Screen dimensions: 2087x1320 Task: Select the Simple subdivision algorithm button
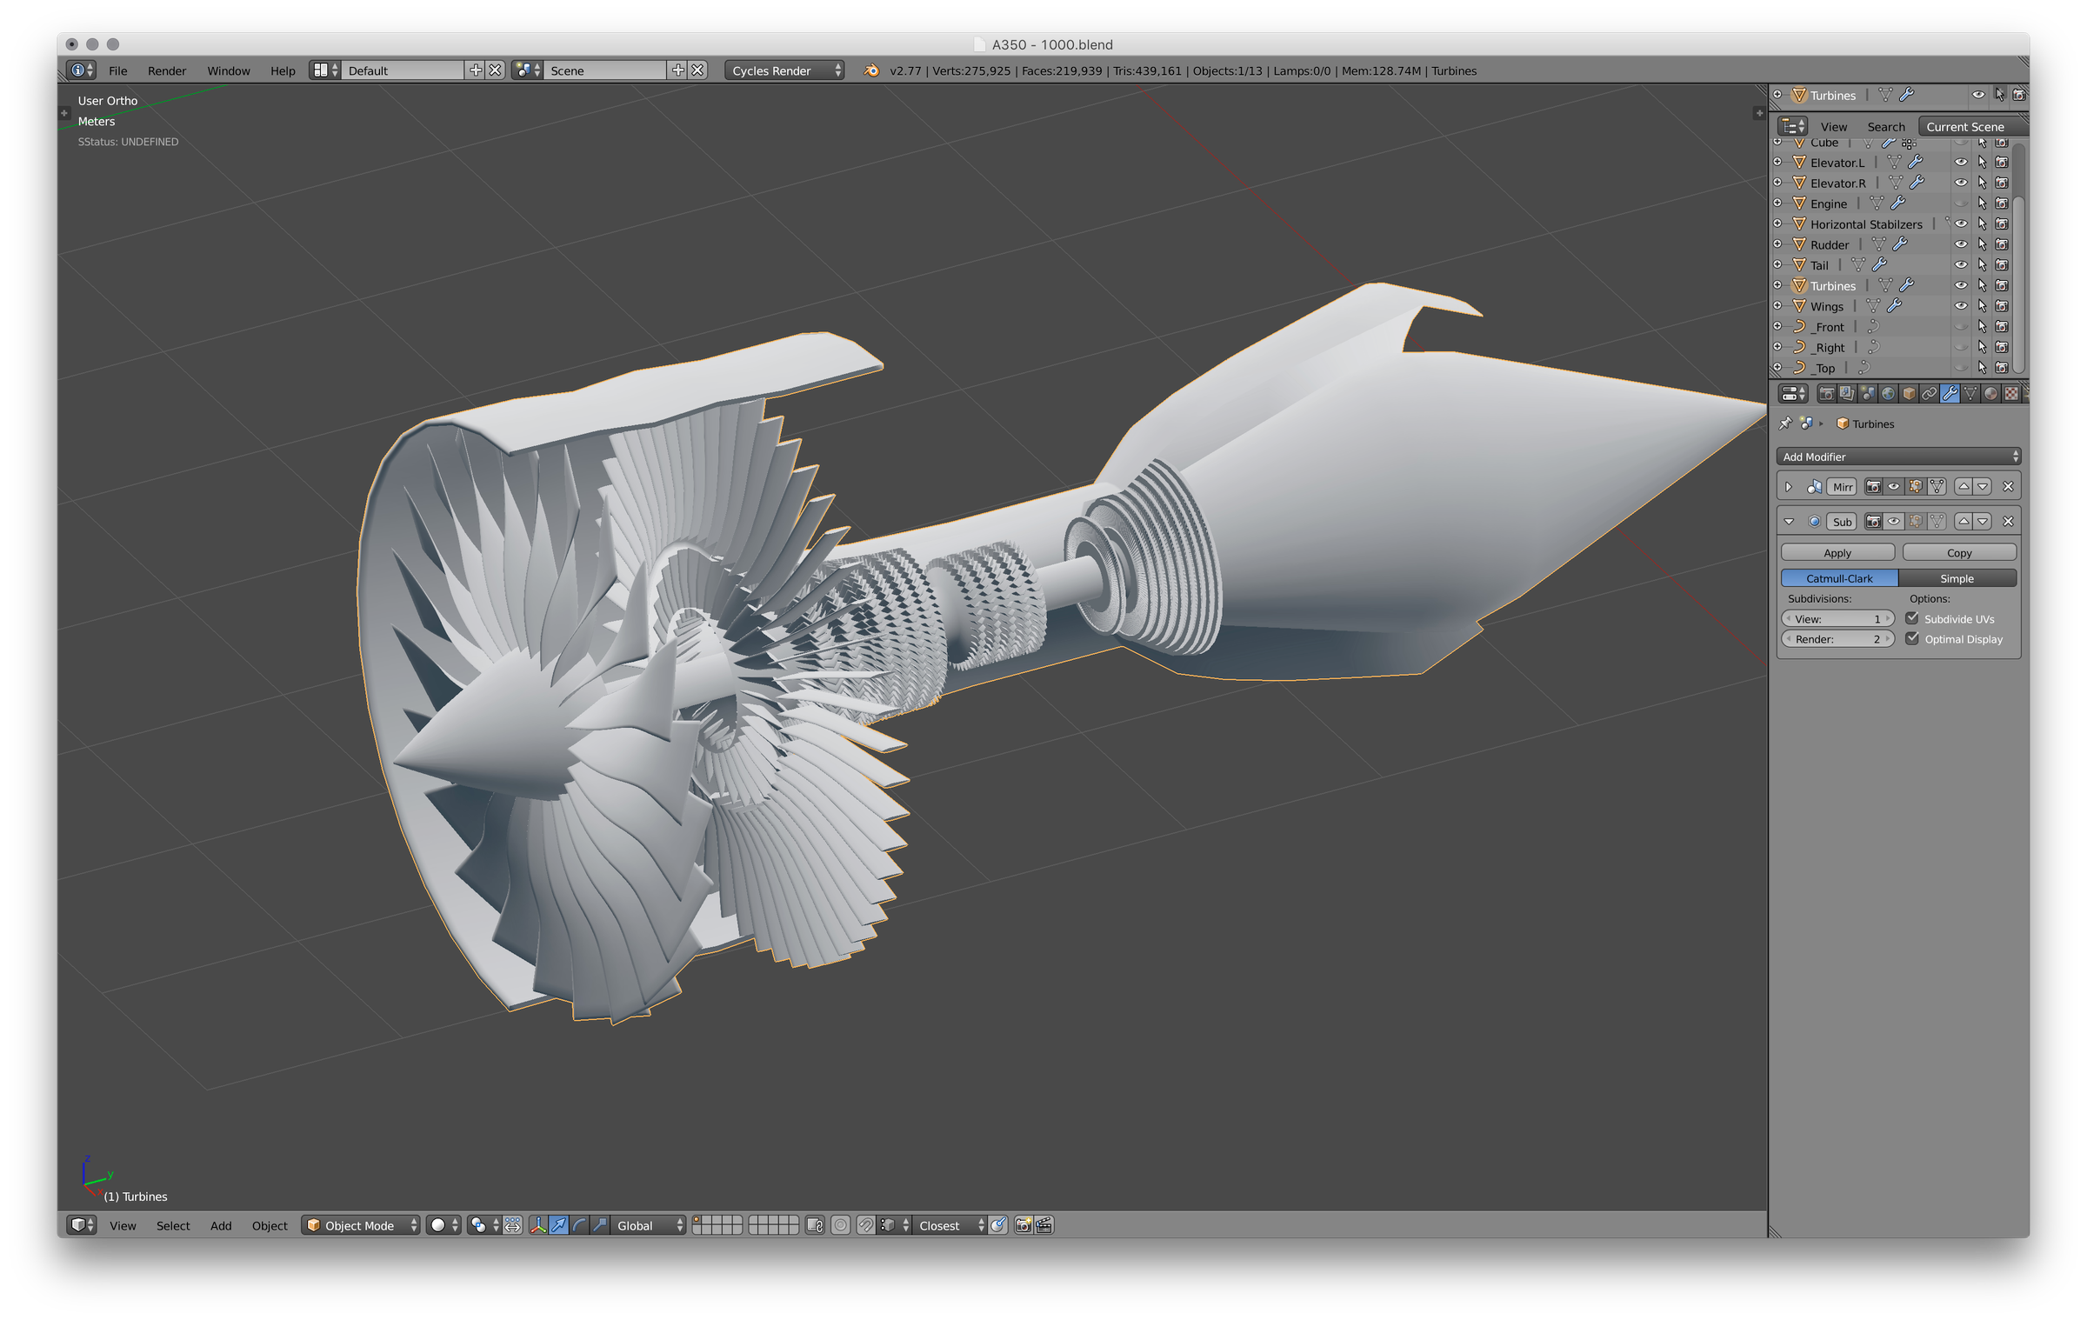pos(1957,577)
